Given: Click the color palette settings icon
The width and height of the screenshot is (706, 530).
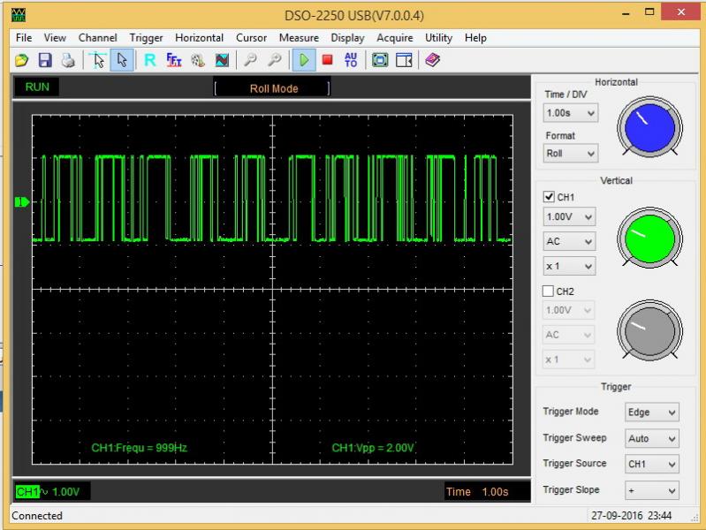Looking at the screenshot, I should tap(198, 60).
